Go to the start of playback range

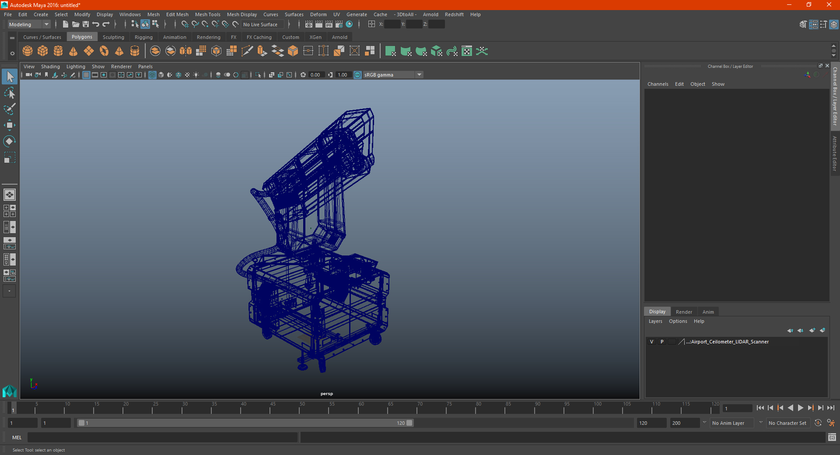coord(760,408)
